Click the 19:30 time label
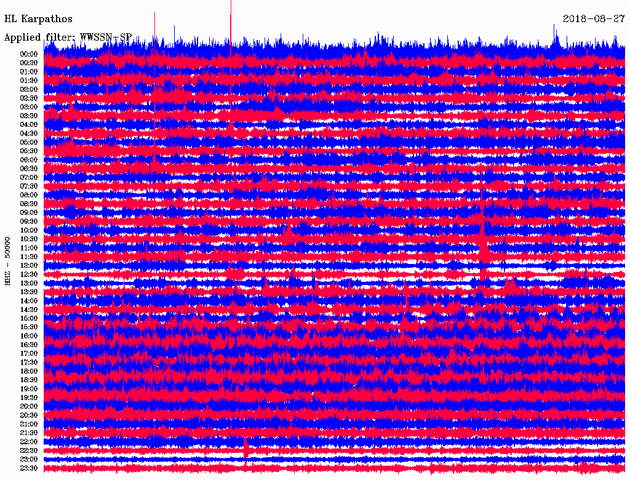Image resolution: width=630 pixels, height=480 pixels. (29, 398)
